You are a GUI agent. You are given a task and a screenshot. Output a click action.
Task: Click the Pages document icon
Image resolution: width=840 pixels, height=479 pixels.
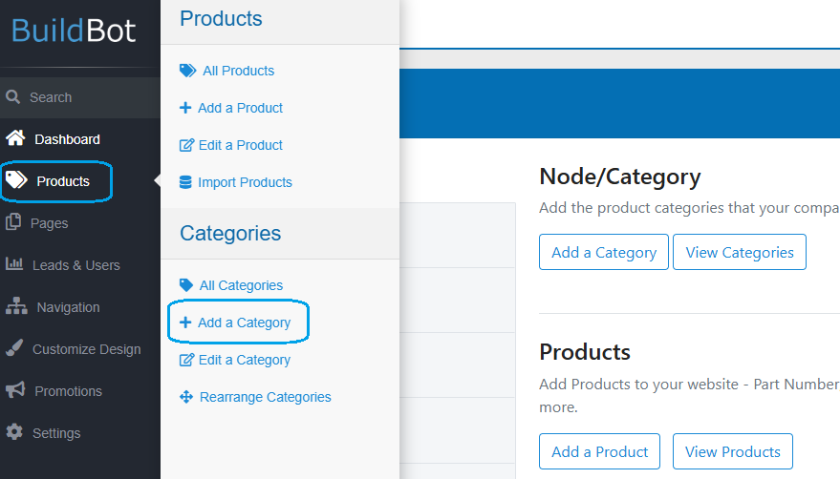(x=13, y=221)
